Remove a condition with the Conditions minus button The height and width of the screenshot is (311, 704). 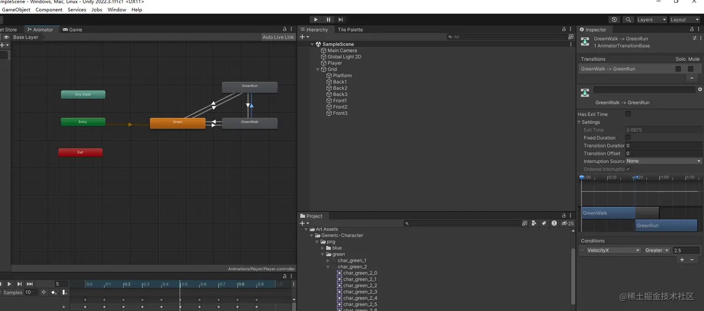[x=692, y=260]
